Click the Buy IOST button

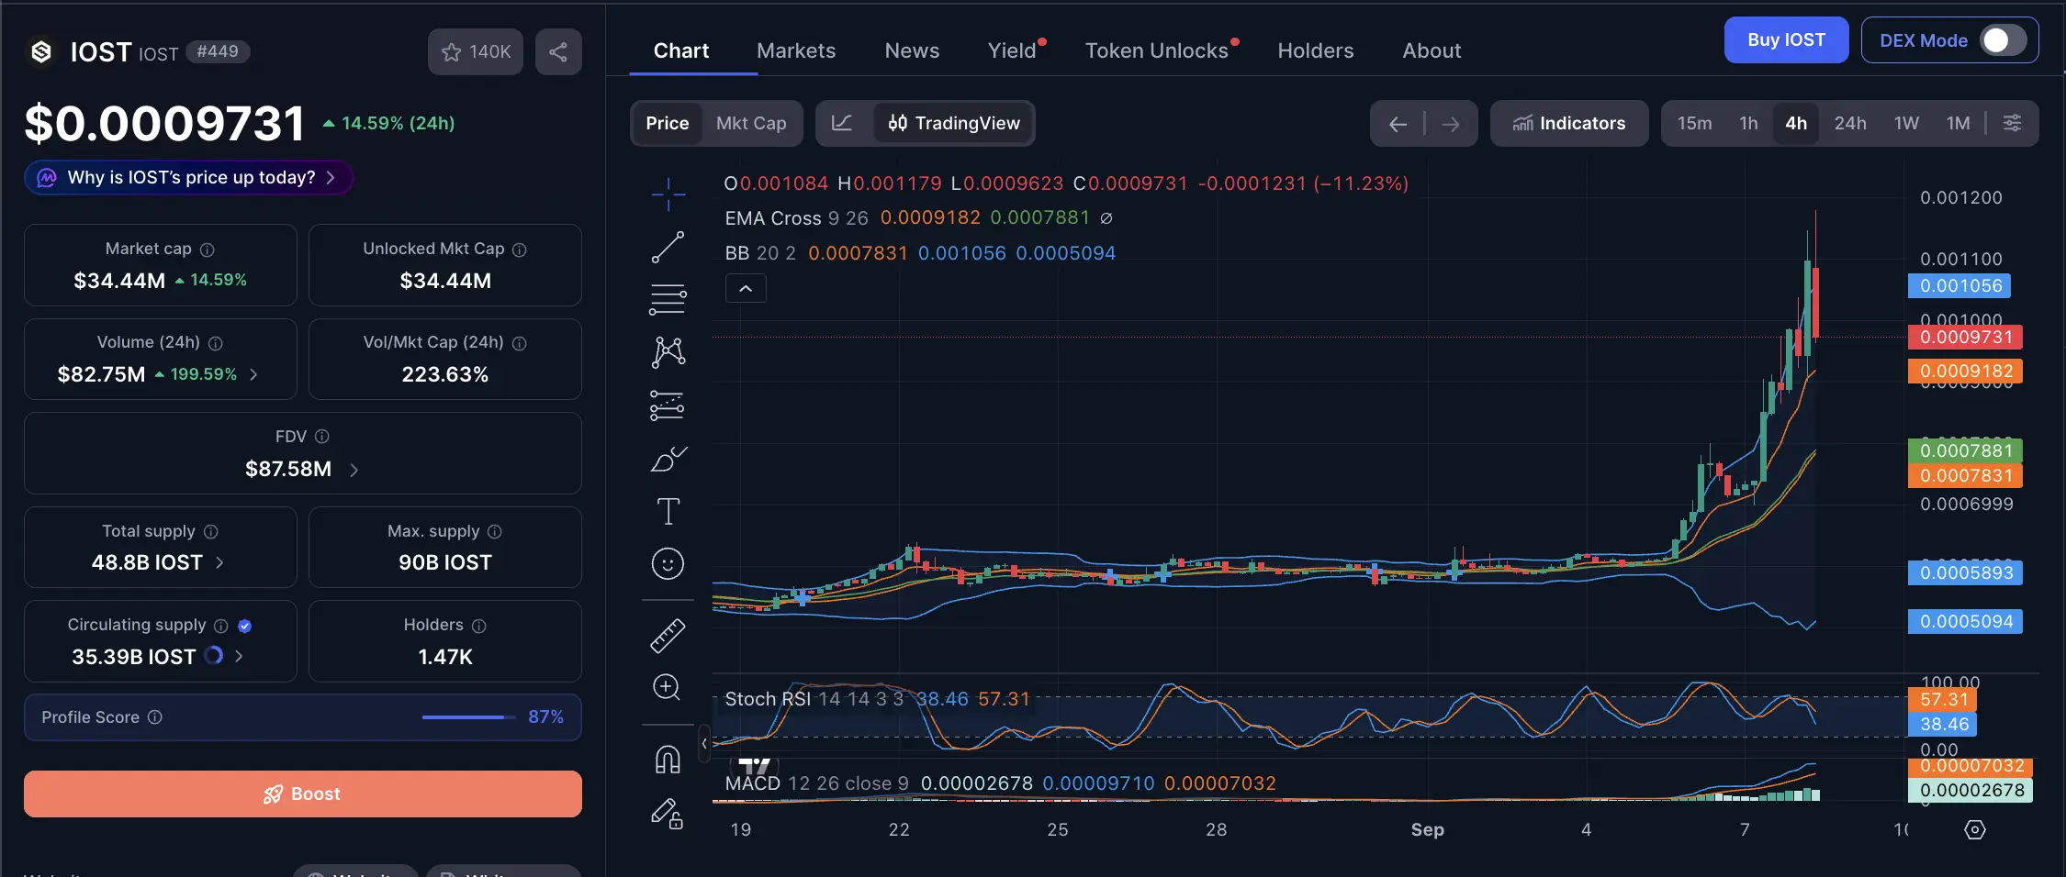[1786, 40]
